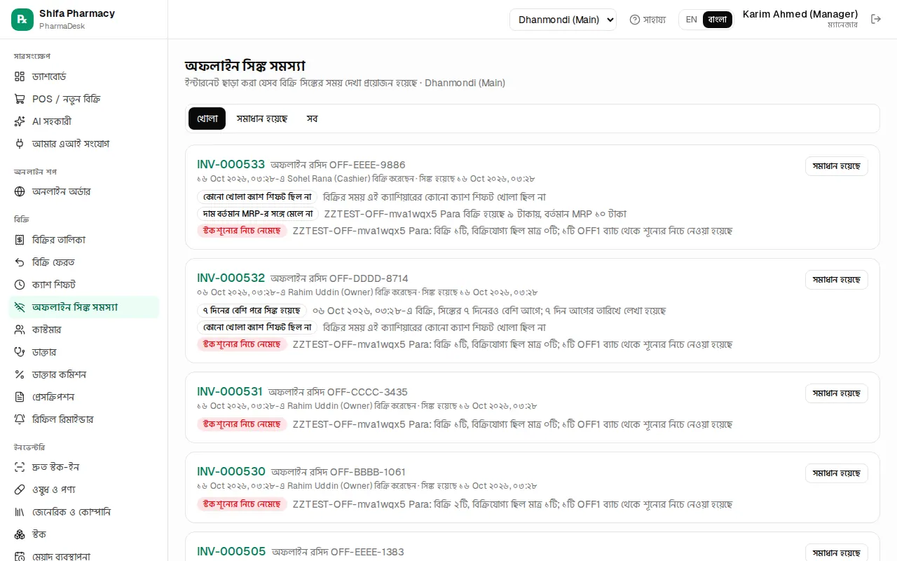Viewport: 897px width, 561px height.
Task: Click the ৭ দিনের বেশি পরে সিঙ্ক হয়েছে badge
Action: click(252, 311)
